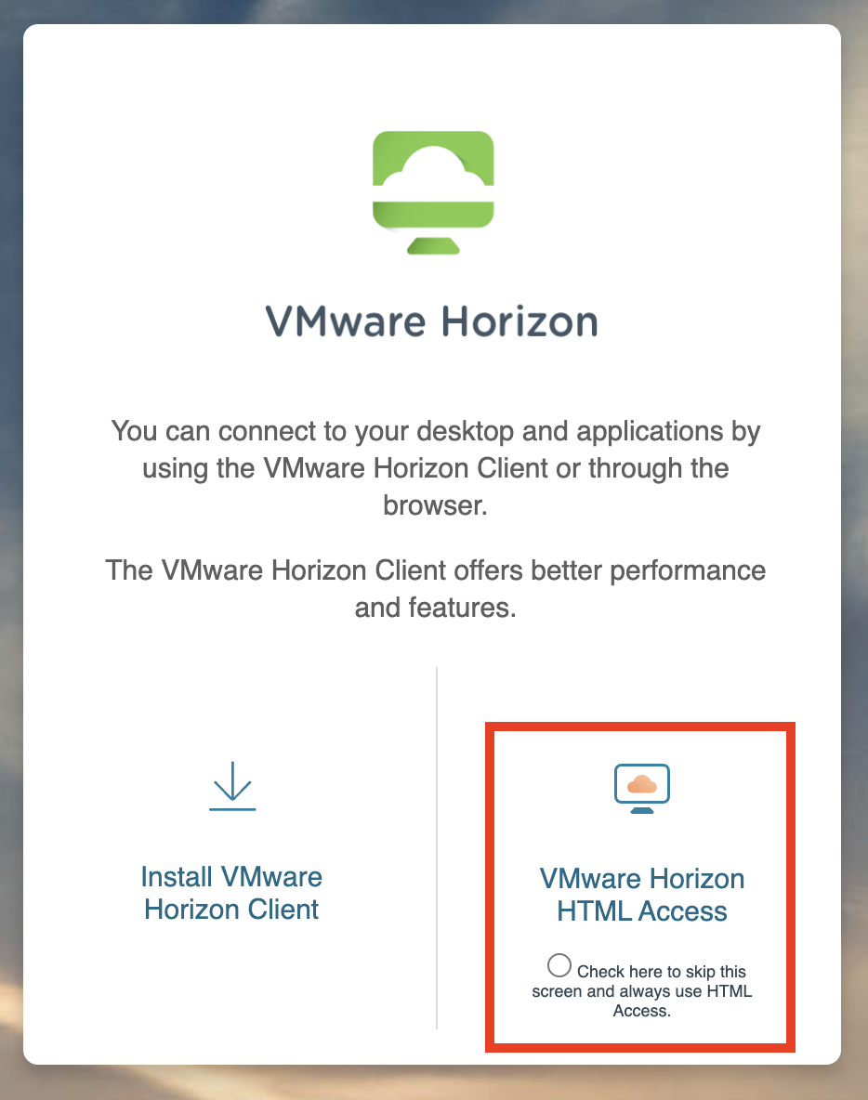Click the HTML Access cloud monitor icon
This screenshot has width=868, height=1100.
(x=642, y=789)
